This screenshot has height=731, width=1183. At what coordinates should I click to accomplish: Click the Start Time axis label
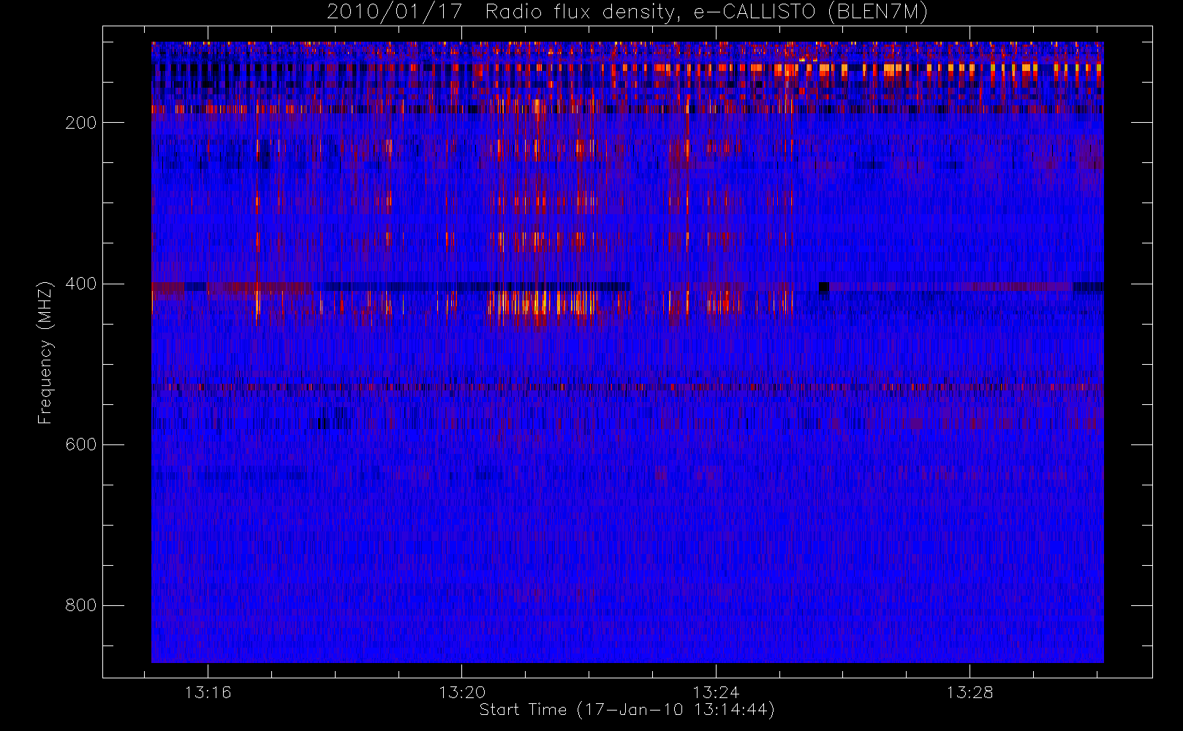tap(627, 710)
